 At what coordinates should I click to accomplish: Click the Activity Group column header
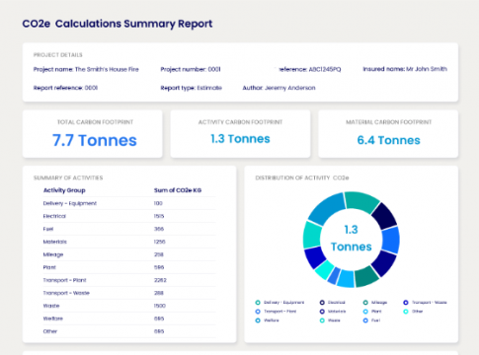point(64,190)
